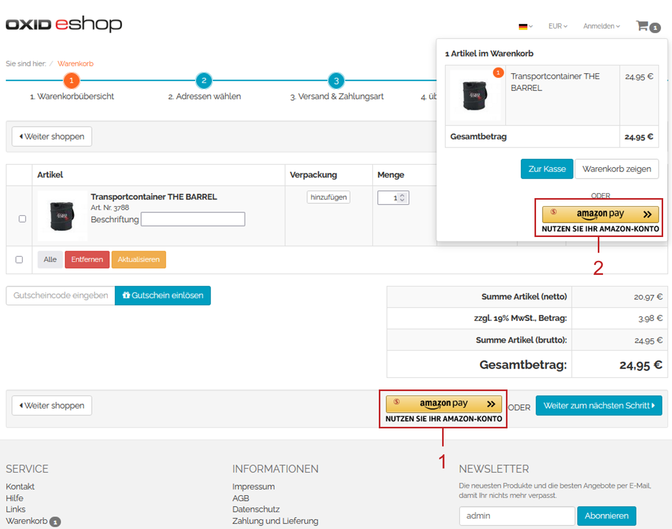Click step 1 circle Warenkorbübersicht

coord(72,80)
